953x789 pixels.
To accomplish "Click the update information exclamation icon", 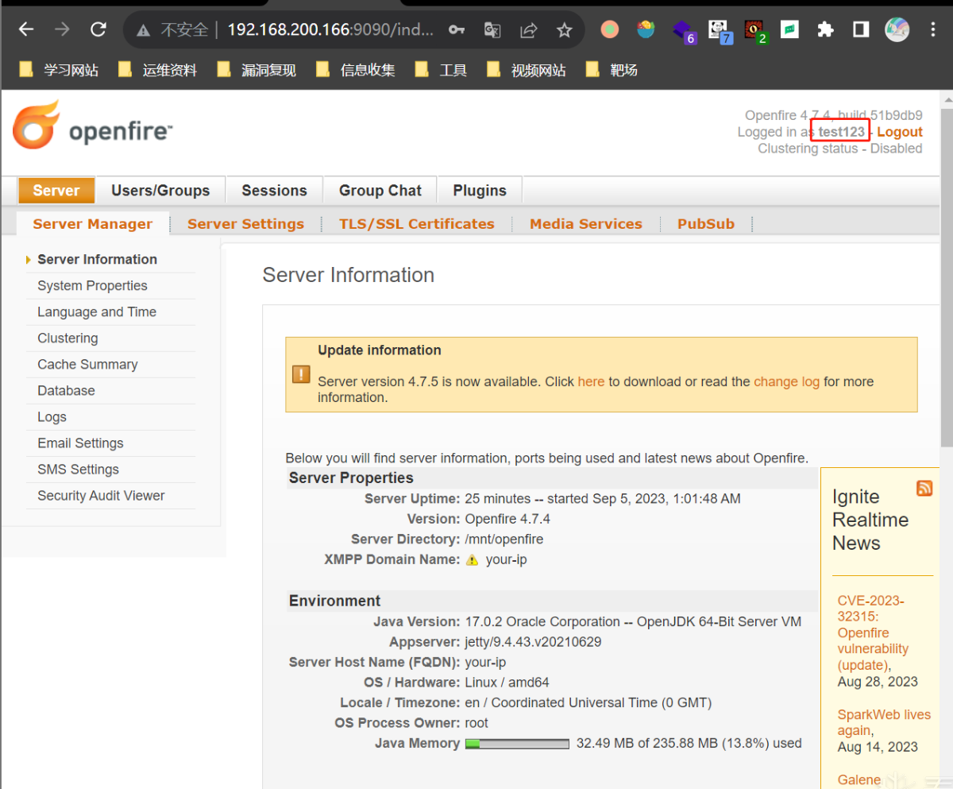I will [301, 374].
